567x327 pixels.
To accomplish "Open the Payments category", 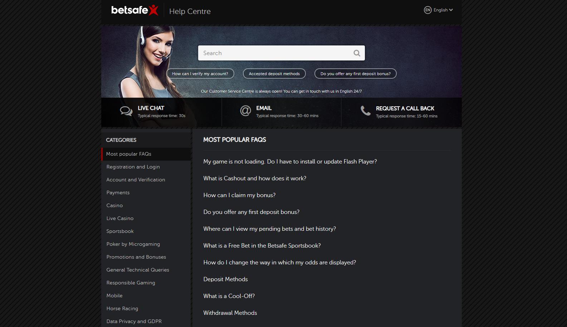I will point(118,192).
